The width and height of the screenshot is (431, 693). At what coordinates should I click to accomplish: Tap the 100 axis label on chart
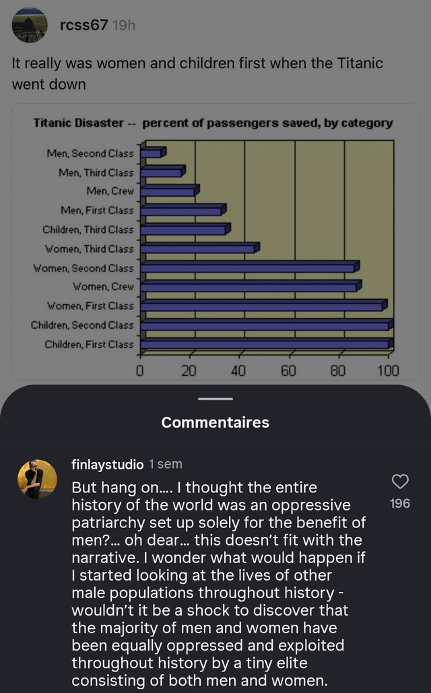tap(388, 370)
